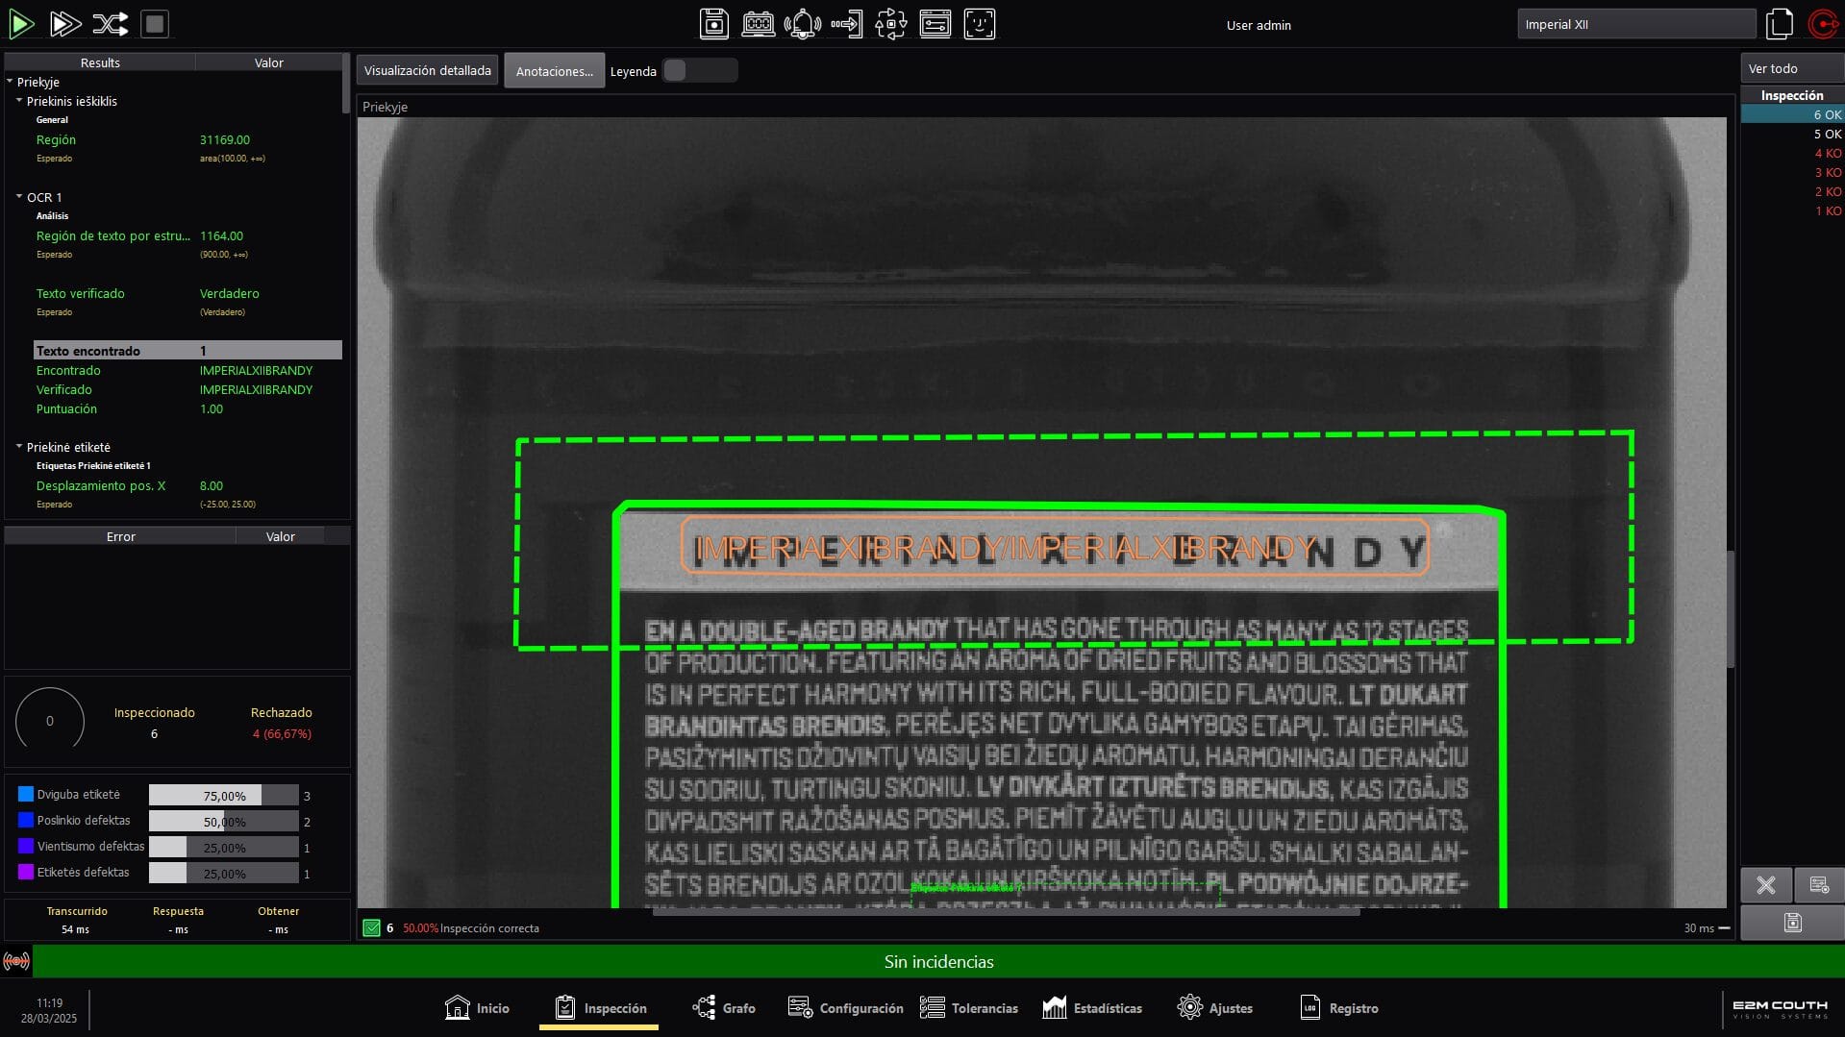This screenshot has height=1037, width=1845.
Task: Click the green check status box
Action: pyautogui.click(x=371, y=928)
